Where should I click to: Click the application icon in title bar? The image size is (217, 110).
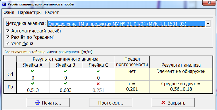point(4,4)
